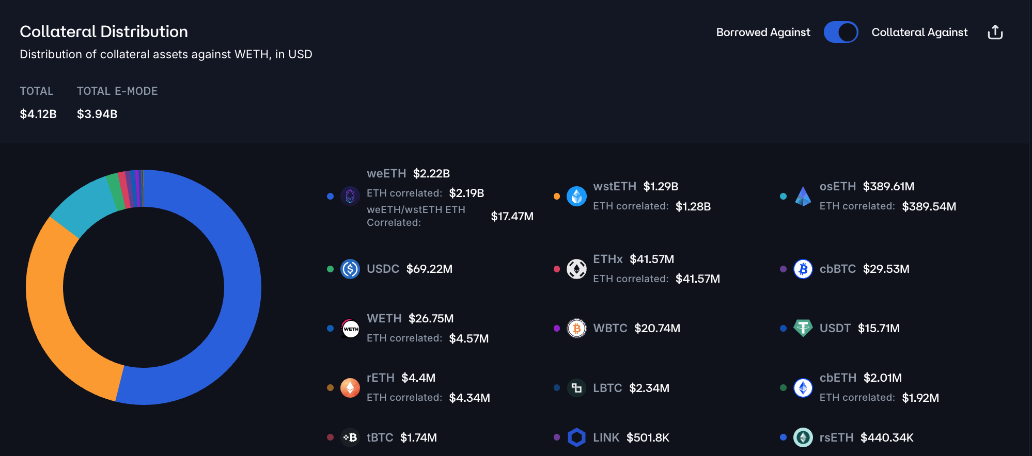The height and width of the screenshot is (456, 1032).
Task: Click the TOTAL E-MODE stat label
Action: point(117,91)
